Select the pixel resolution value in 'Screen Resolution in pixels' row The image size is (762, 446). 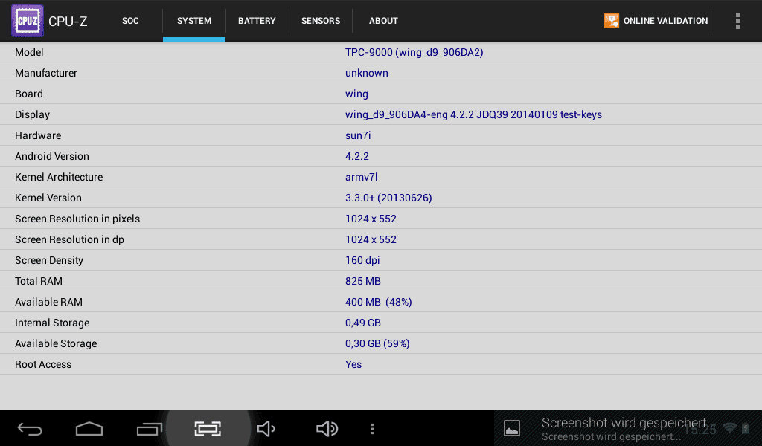coord(371,219)
